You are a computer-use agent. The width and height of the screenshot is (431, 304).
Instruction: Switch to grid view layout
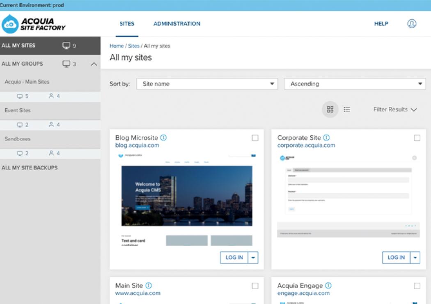pos(330,110)
